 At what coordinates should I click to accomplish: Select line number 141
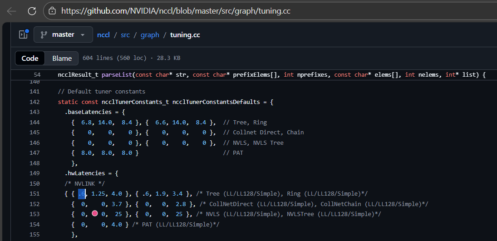pyautogui.click(x=34, y=91)
